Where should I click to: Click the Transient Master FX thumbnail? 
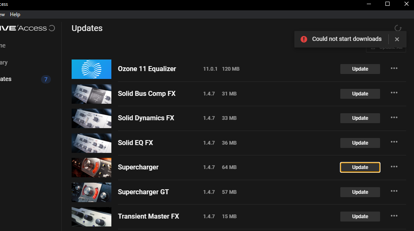tap(91, 217)
